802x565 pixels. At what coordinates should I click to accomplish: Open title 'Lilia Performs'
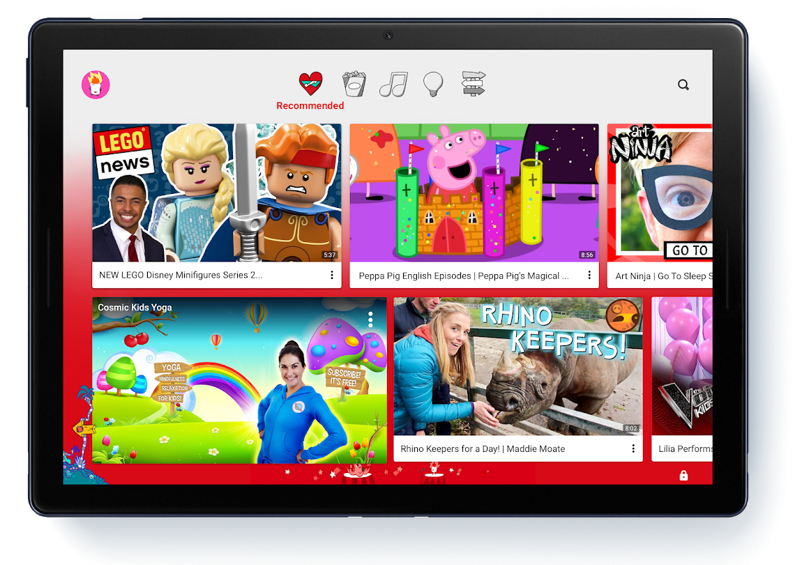click(686, 449)
